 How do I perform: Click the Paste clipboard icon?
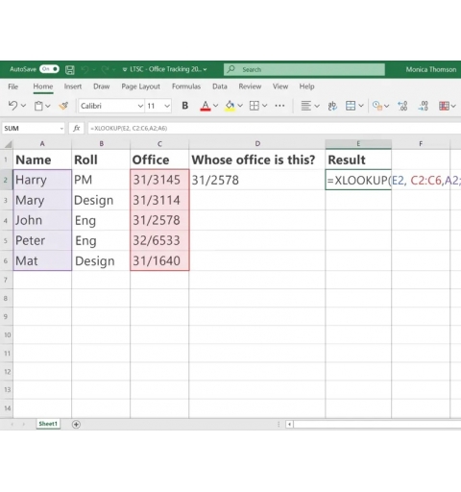pyautogui.click(x=38, y=106)
